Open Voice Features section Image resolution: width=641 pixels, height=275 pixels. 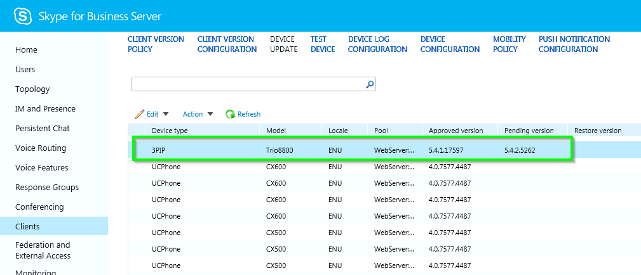click(x=42, y=167)
